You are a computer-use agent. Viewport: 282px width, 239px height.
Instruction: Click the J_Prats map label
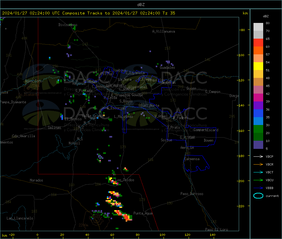click(174, 127)
